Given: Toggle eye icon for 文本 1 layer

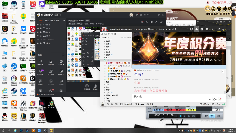Looking at the screenshot, I should coord(38,36).
